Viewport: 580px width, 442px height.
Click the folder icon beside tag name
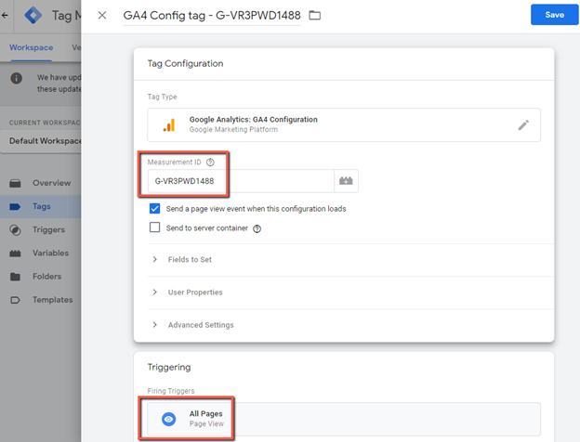pyautogui.click(x=315, y=15)
